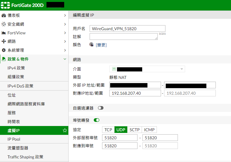Click the 對應到埠號 start port field

120,146
